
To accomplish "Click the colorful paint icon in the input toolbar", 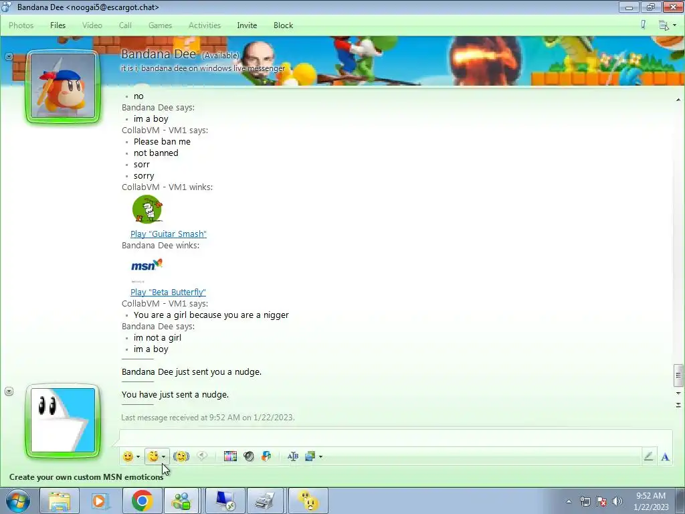I will (266, 456).
